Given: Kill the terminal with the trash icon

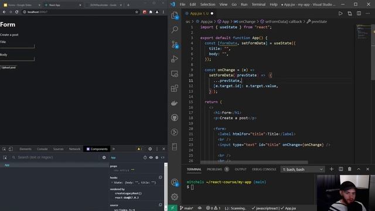Looking at the screenshot, I should [350, 169].
